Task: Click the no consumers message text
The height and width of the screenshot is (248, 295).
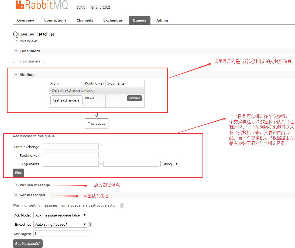Action: [29, 61]
